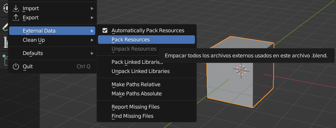Open the Clean Up submenu
This screenshot has width=336, height=128.
point(52,40)
